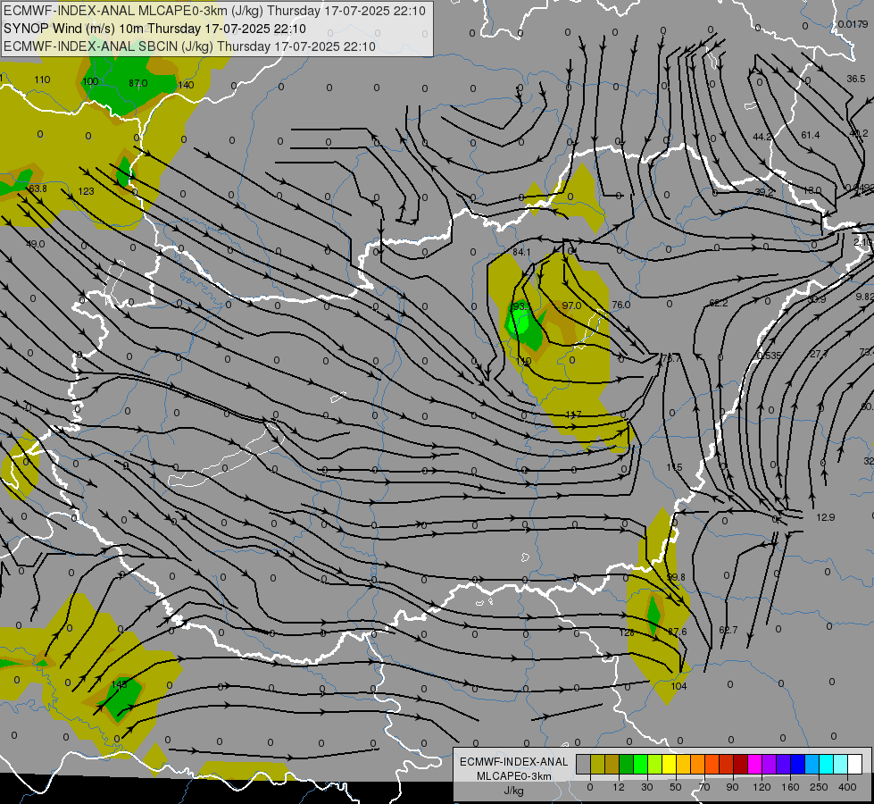Click the map value 117
The height and width of the screenshot is (804, 874).
pos(573,415)
